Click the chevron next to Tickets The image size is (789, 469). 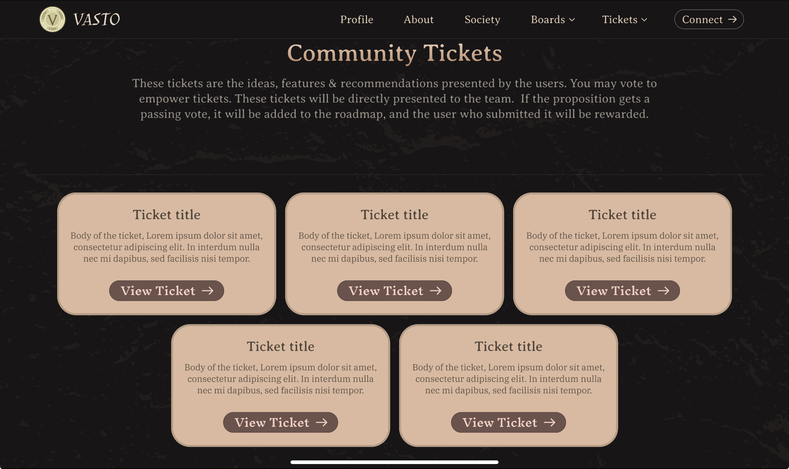(x=644, y=20)
